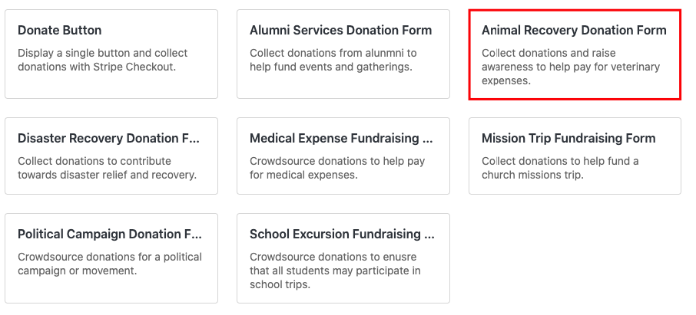Click the 'Donate Button' heading text
The width and height of the screenshot is (696, 315).
(60, 31)
